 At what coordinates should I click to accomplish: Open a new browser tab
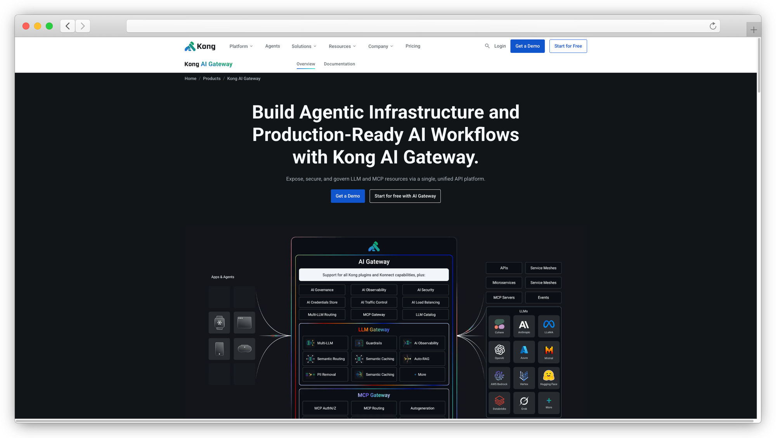(753, 30)
